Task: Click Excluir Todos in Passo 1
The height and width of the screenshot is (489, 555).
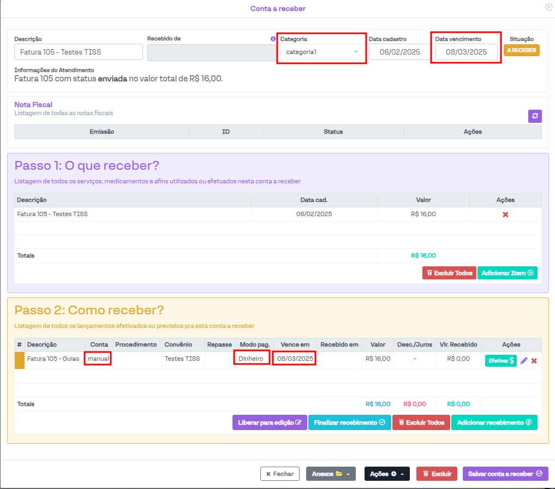Action: coord(449,273)
